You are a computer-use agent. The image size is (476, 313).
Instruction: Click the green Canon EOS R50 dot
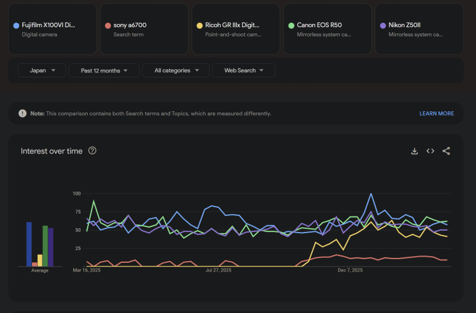291,25
